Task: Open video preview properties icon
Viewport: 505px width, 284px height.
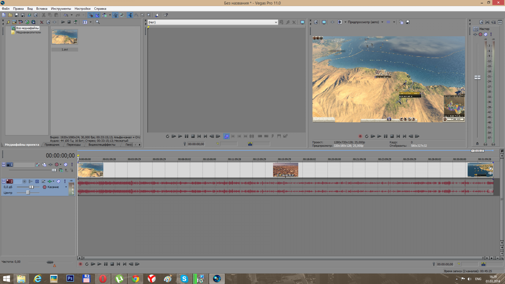Action: pos(316,22)
